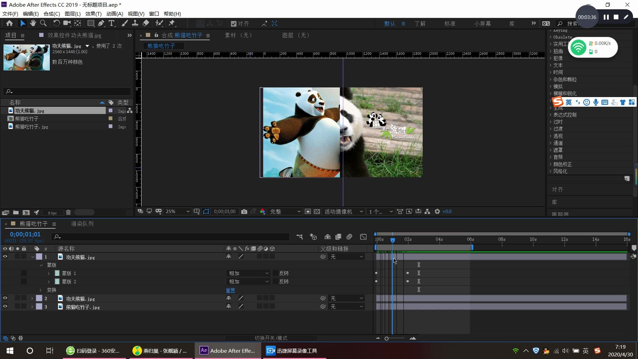This screenshot has width=638, height=359.
Task: Toggle the 对齐 snapping checkbox
Action: pos(234,24)
